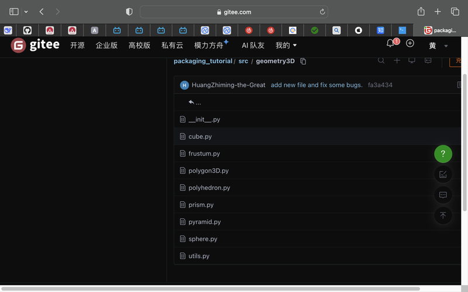
Task: Expand the 我的 dropdown menu
Action: point(286,45)
